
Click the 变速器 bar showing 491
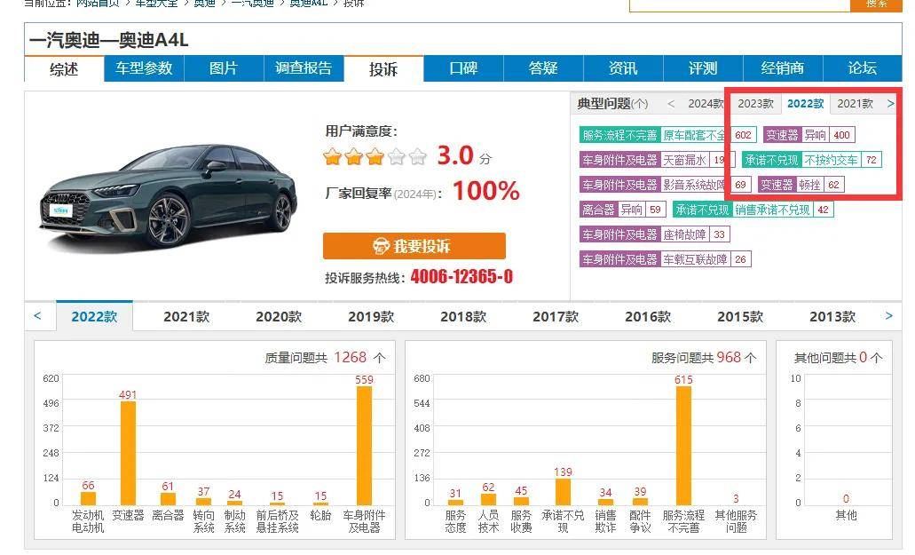coord(129,454)
